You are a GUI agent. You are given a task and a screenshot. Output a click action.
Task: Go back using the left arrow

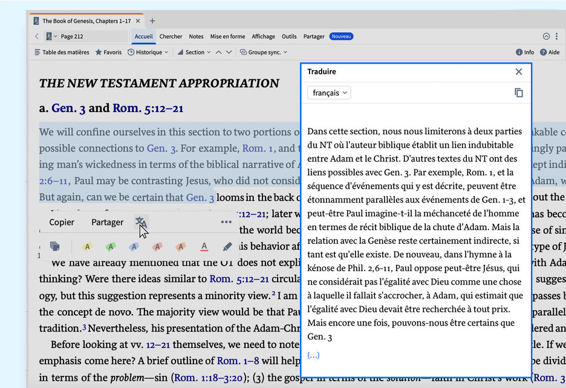coord(37,36)
